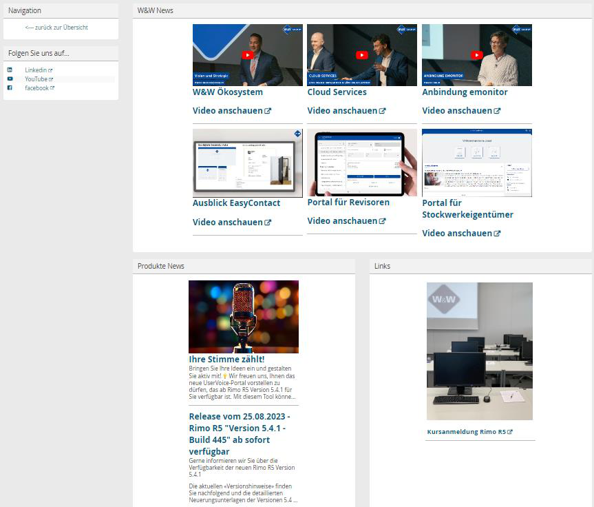The height and width of the screenshot is (507, 594).
Task: Click external-link icon beside Linkedin
Action: [50, 70]
